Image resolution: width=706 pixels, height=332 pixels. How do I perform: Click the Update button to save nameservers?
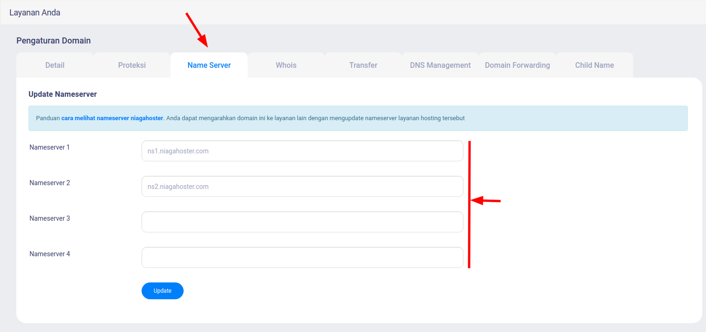tap(162, 290)
